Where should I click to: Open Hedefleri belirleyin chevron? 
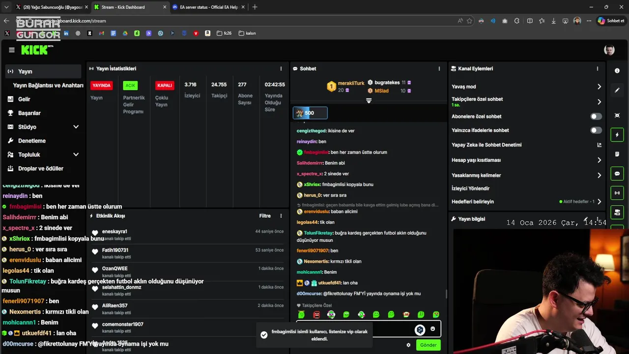(x=599, y=202)
